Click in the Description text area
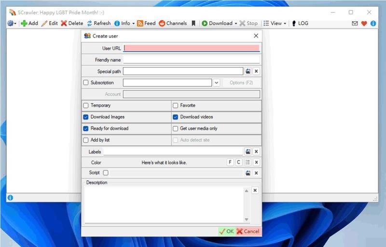The image size is (386, 247). (164, 205)
